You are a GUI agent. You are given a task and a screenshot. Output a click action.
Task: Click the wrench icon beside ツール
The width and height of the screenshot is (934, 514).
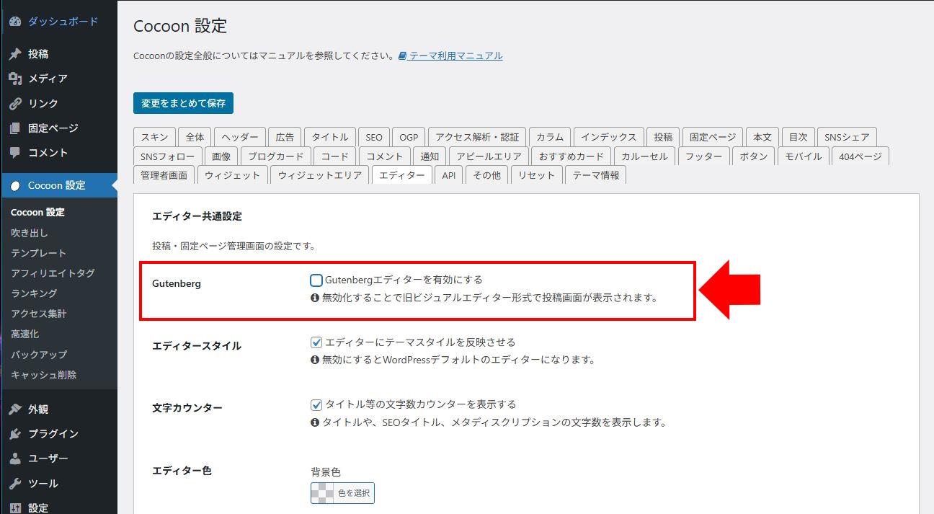(x=15, y=483)
